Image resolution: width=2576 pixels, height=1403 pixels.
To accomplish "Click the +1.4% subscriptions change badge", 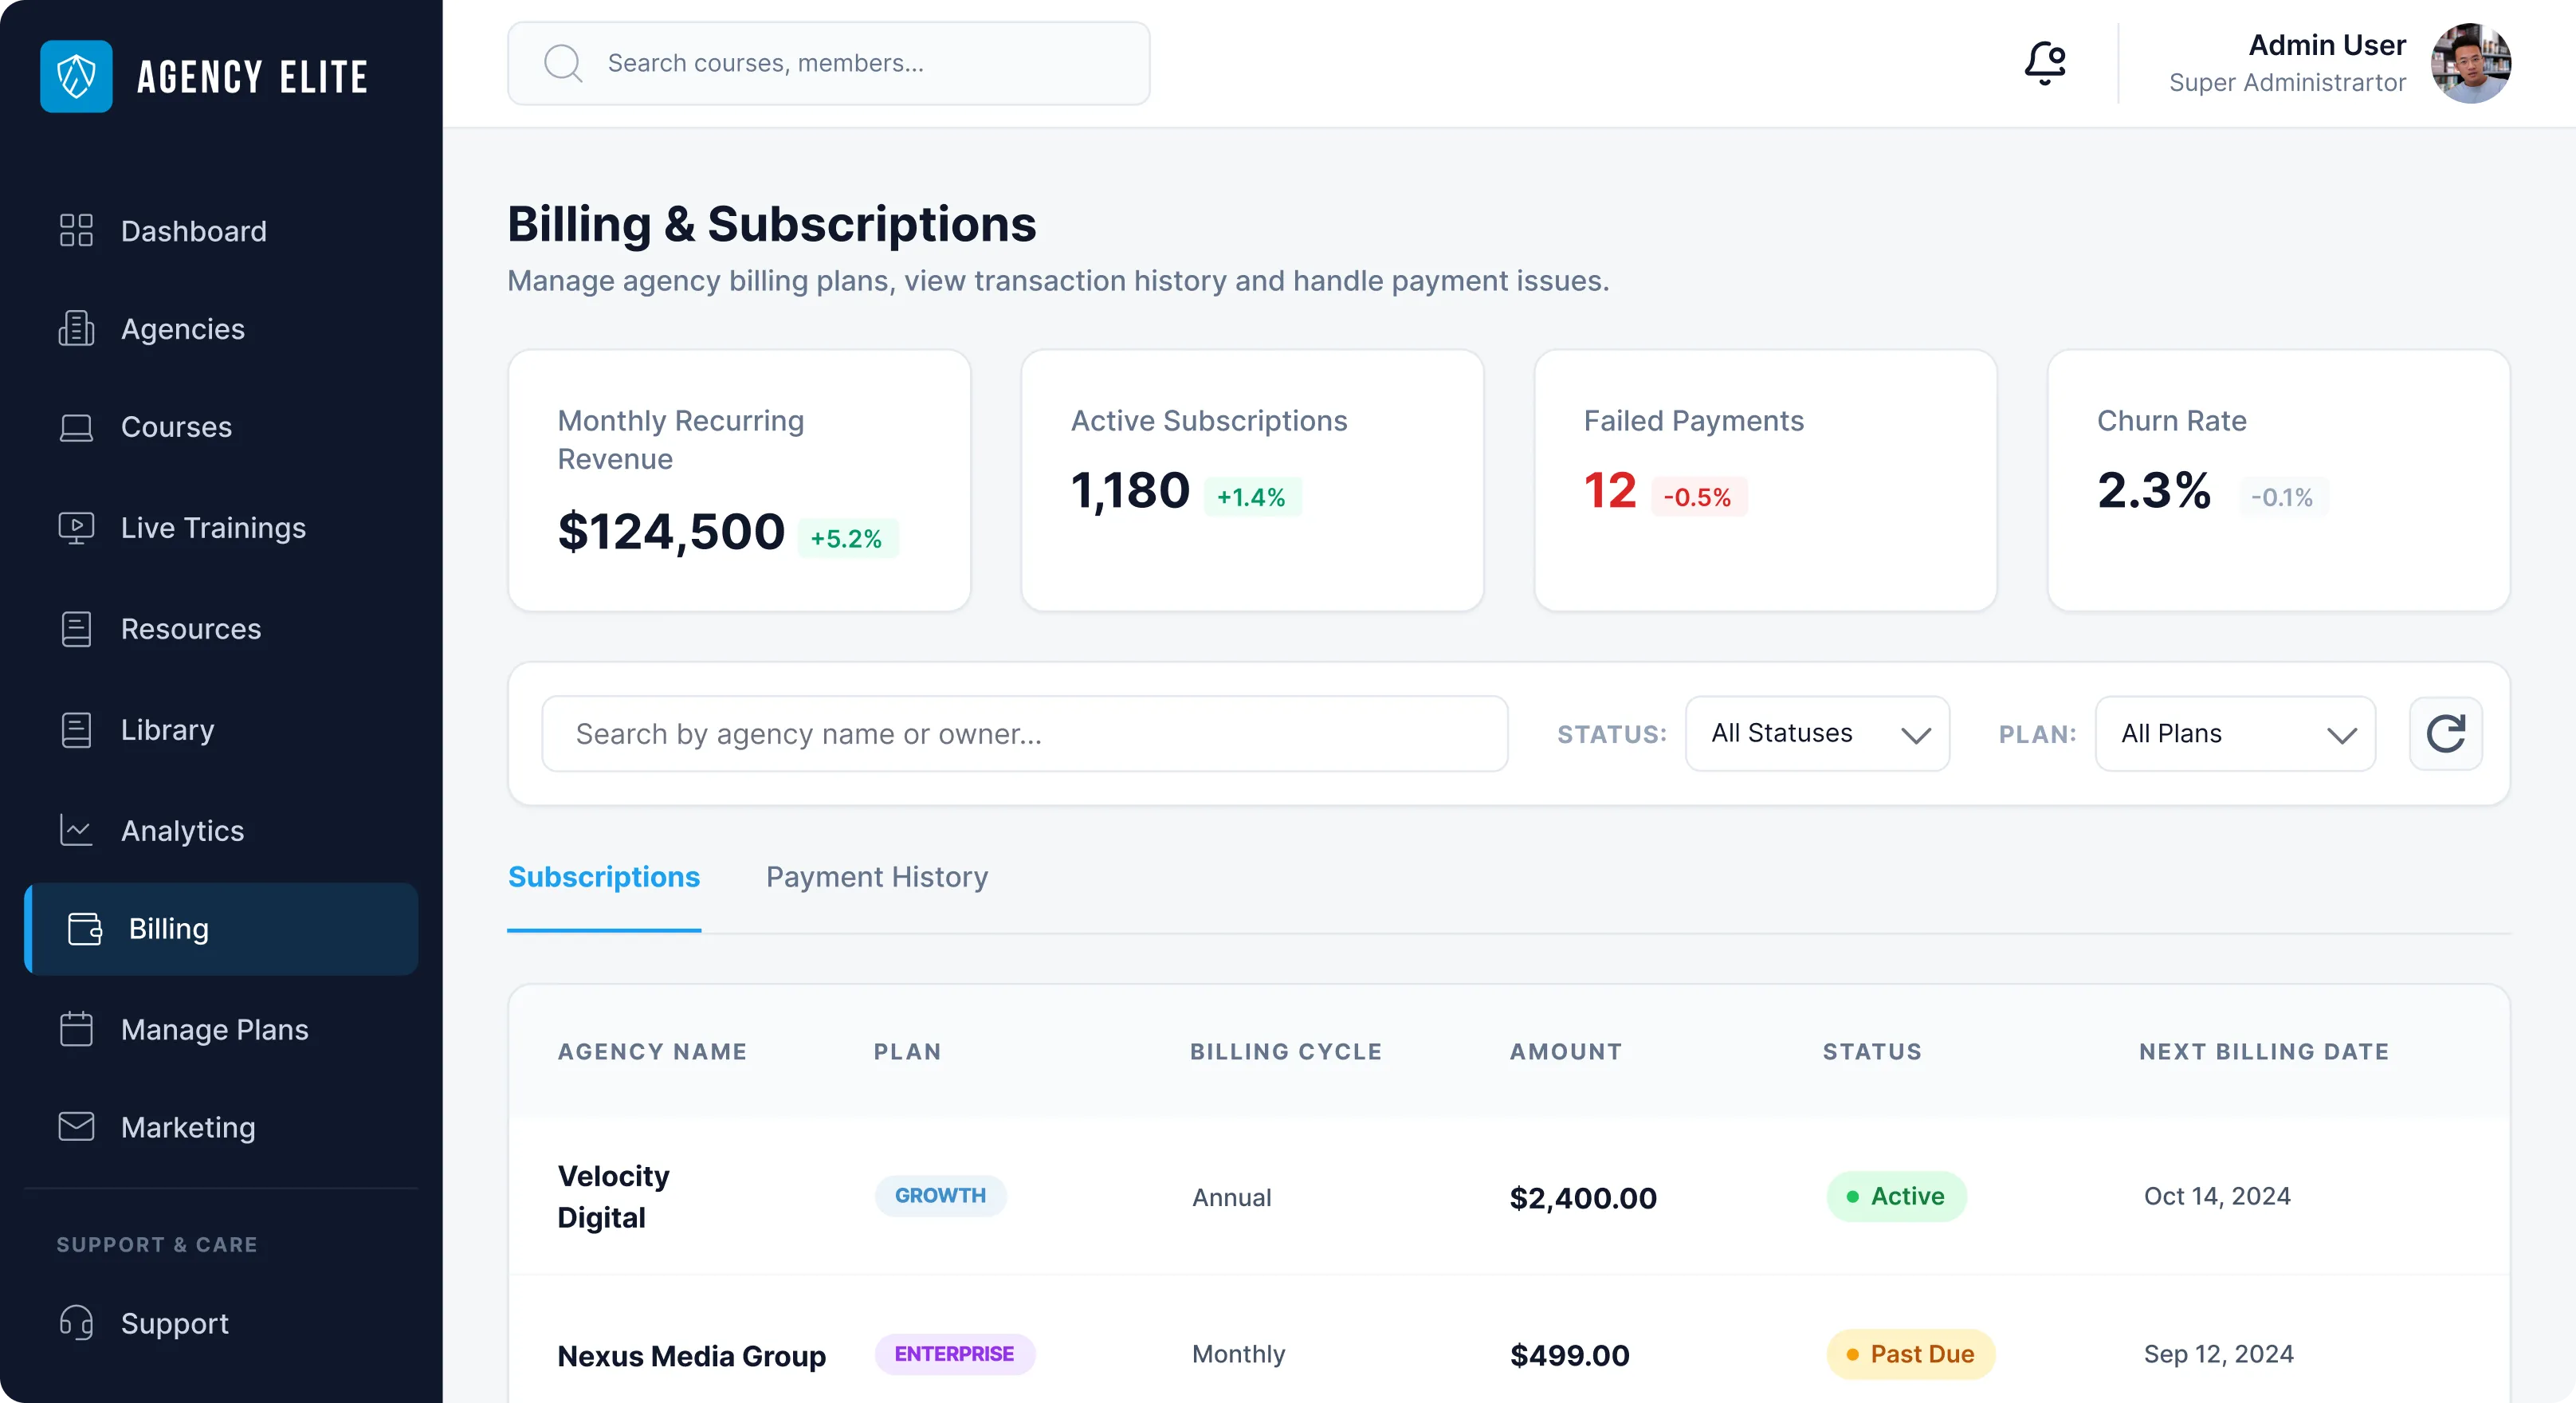I will (x=1251, y=497).
